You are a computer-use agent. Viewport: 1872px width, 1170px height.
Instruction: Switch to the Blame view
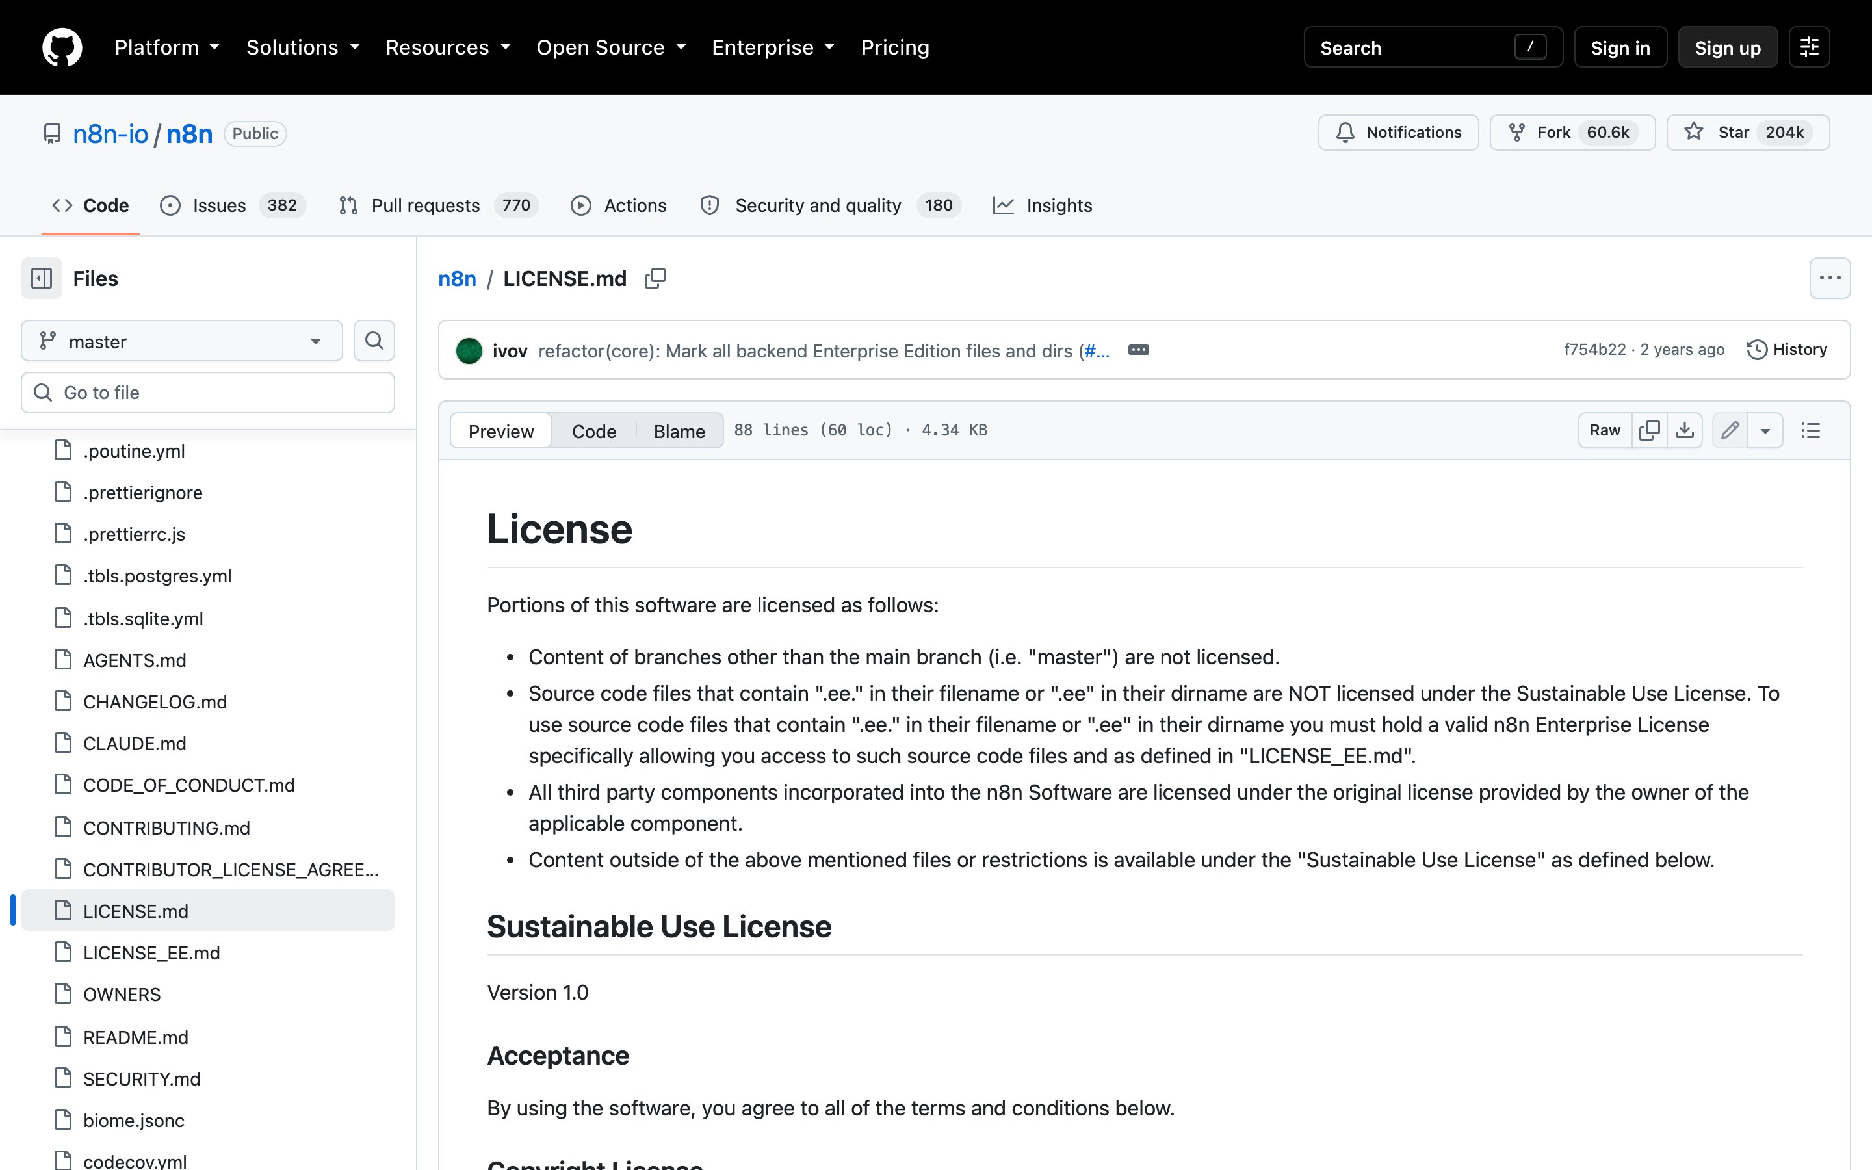click(x=679, y=430)
